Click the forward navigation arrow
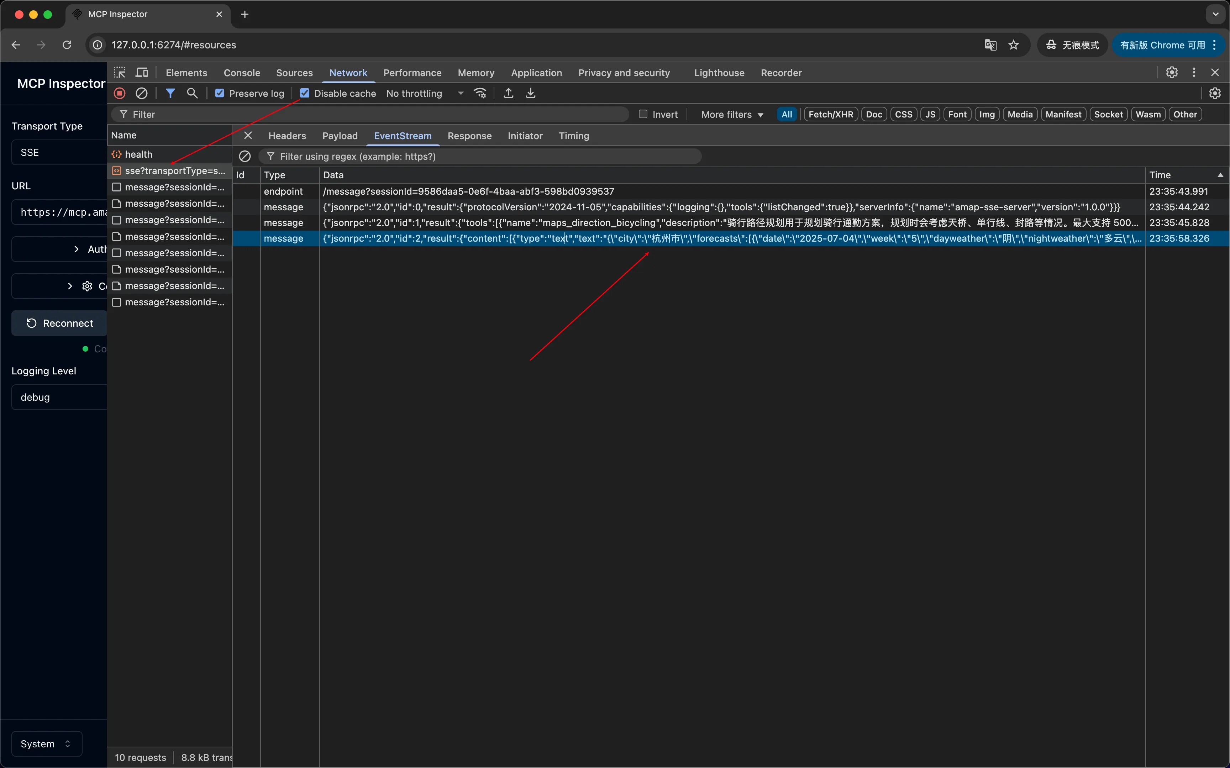Viewport: 1230px width, 768px height. [x=41, y=45]
